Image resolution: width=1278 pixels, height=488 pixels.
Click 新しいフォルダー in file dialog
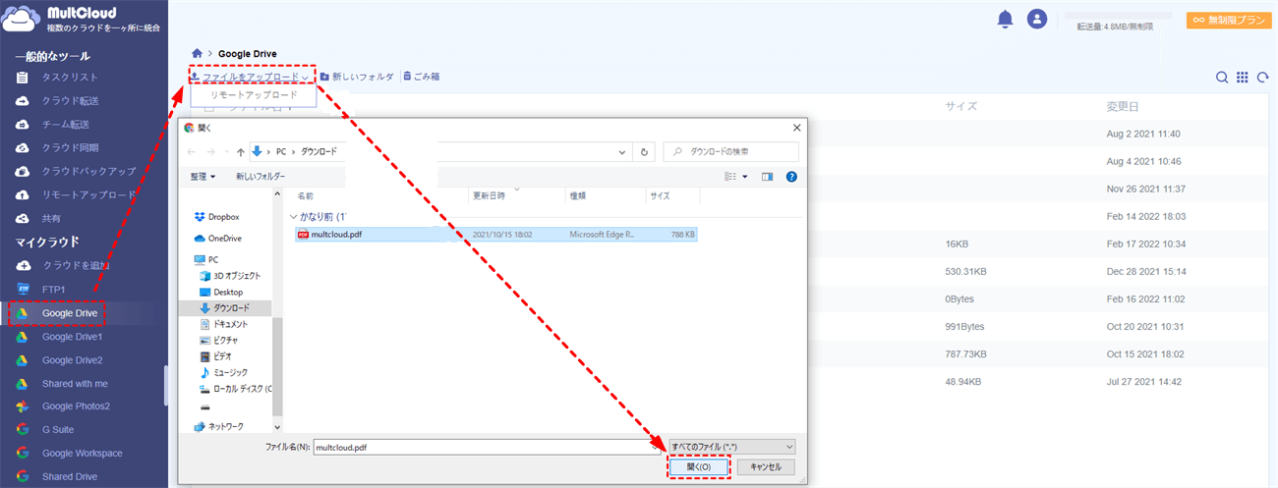pos(261,177)
